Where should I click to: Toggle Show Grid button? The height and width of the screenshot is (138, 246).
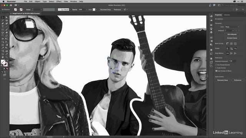231,44
